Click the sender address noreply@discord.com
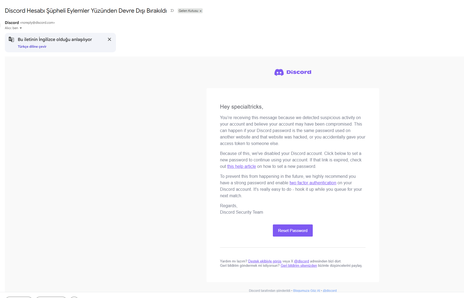This screenshot has height=298, width=464. pyautogui.click(x=37, y=23)
